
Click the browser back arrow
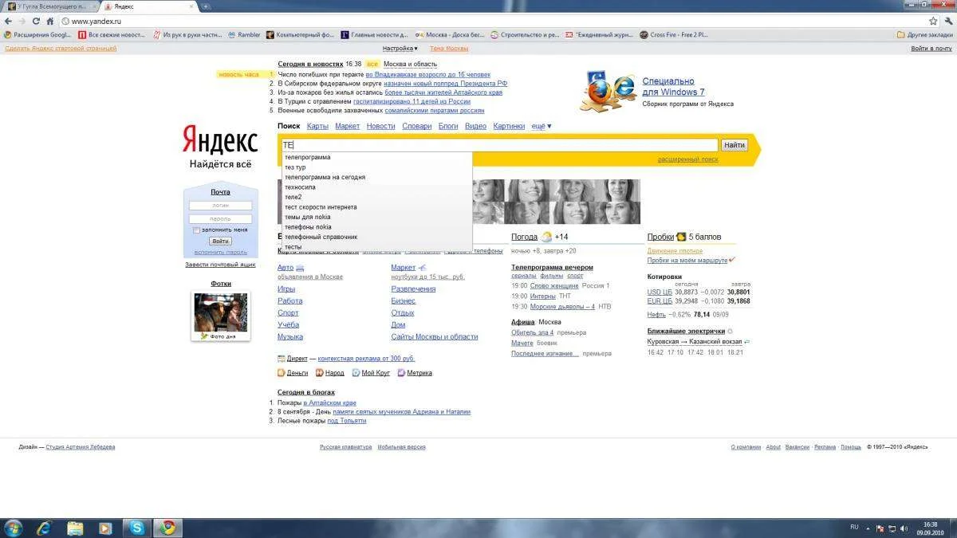pos(8,21)
